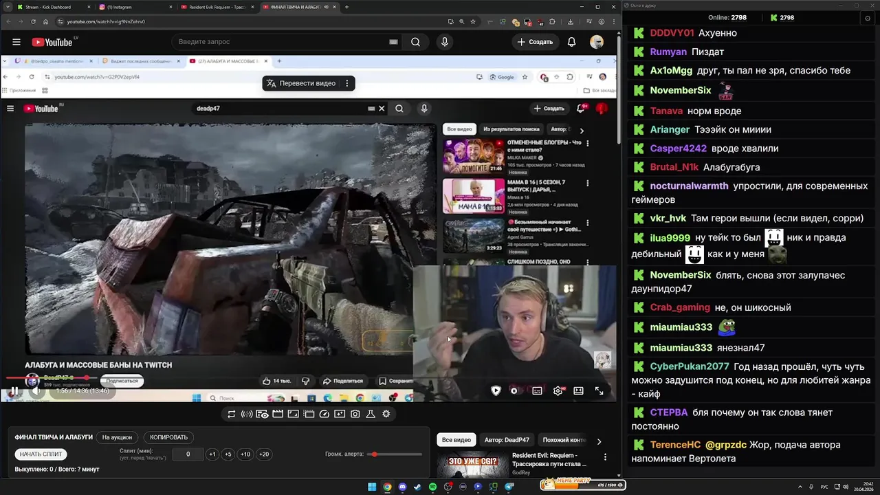This screenshot has height=495, width=880.
Task: Open the YouTube guide hamburger menu
Action: [16, 42]
